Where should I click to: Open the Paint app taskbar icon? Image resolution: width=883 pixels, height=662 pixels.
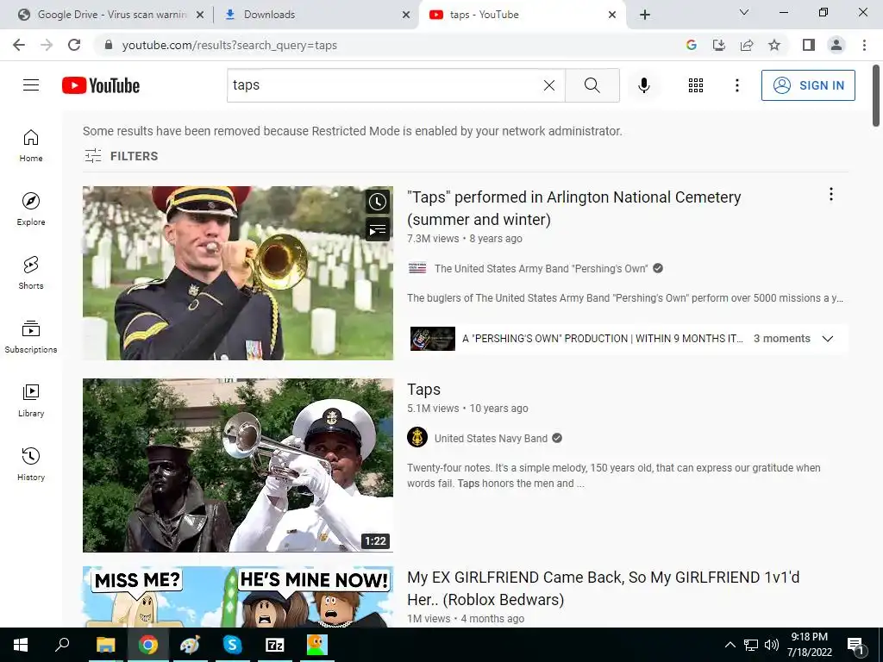click(190, 645)
